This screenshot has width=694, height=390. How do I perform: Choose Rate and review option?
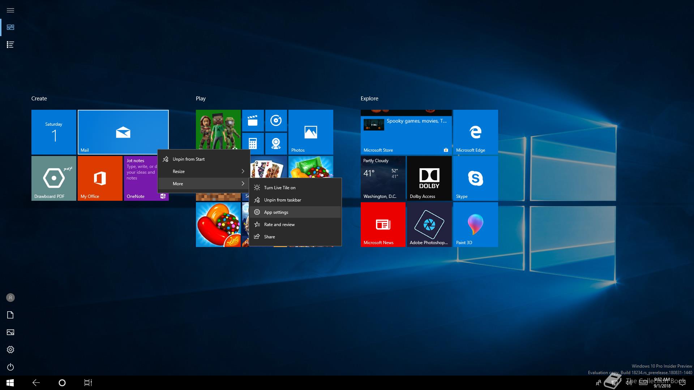(279, 225)
